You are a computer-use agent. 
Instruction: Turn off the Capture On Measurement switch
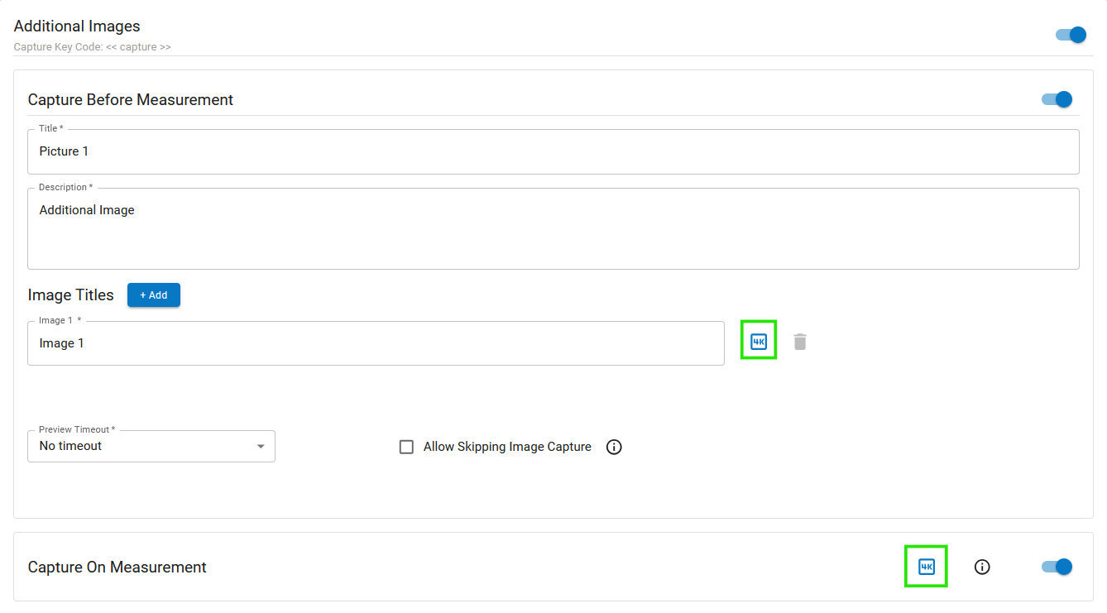tap(1057, 567)
